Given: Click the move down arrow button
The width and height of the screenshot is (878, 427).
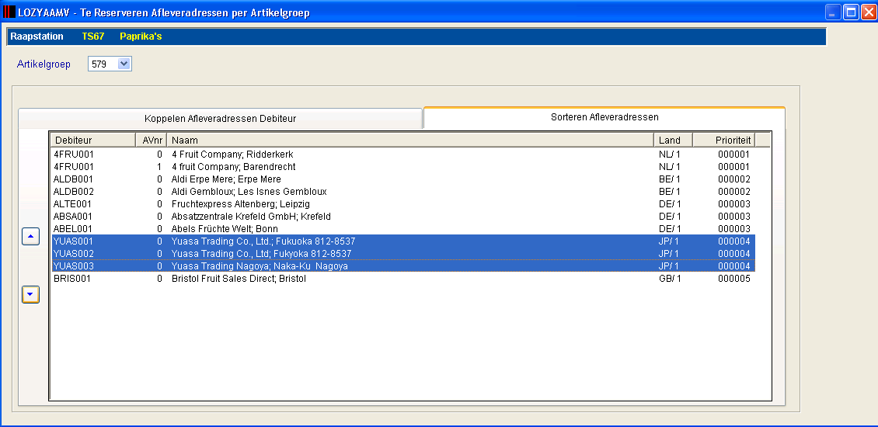Looking at the screenshot, I should (30, 293).
